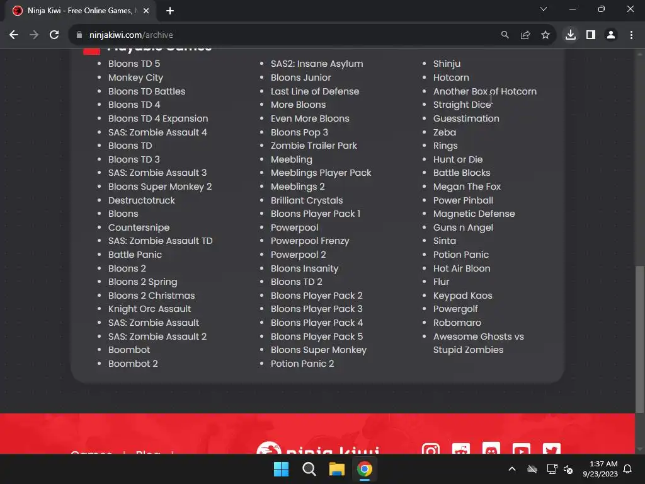Open tab search chevron

coord(544,9)
